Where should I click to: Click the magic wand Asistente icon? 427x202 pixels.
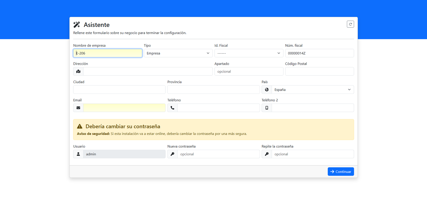click(77, 25)
